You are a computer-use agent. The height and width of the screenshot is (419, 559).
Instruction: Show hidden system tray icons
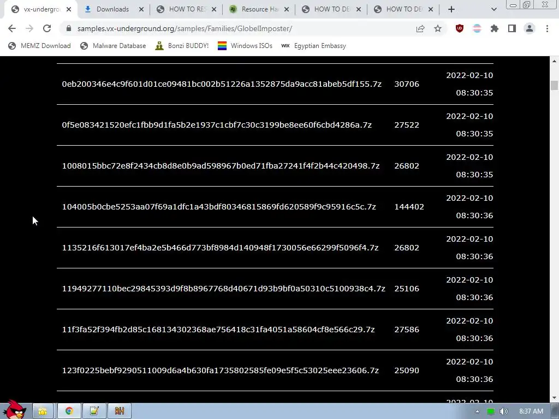[477, 411]
